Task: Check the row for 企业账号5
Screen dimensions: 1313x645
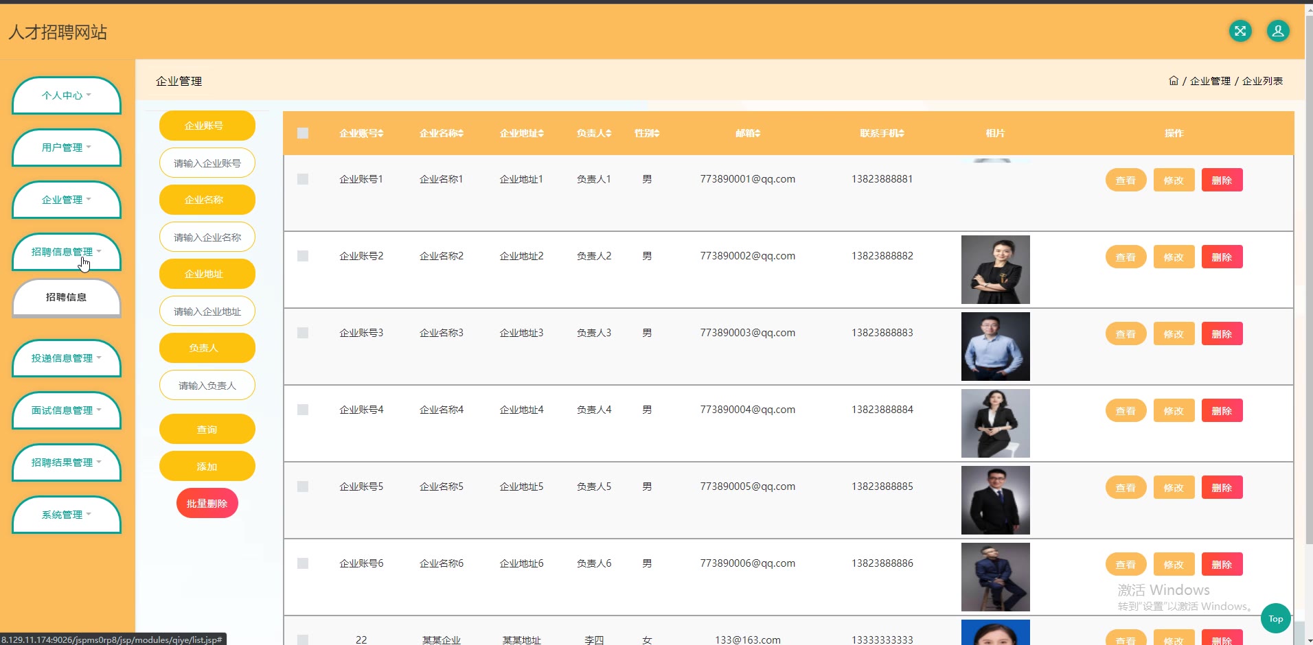Action: (303, 486)
